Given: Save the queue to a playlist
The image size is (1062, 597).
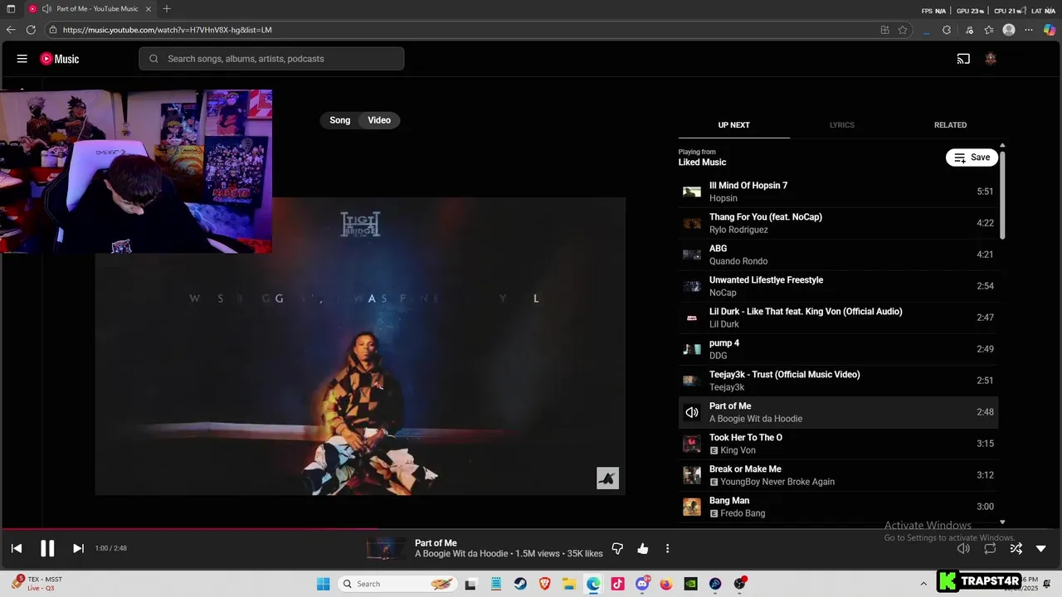Looking at the screenshot, I should (972, 158).
